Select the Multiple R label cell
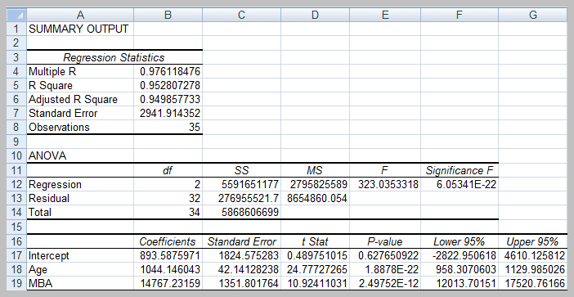Screen dimensions: 574x297 80,71
